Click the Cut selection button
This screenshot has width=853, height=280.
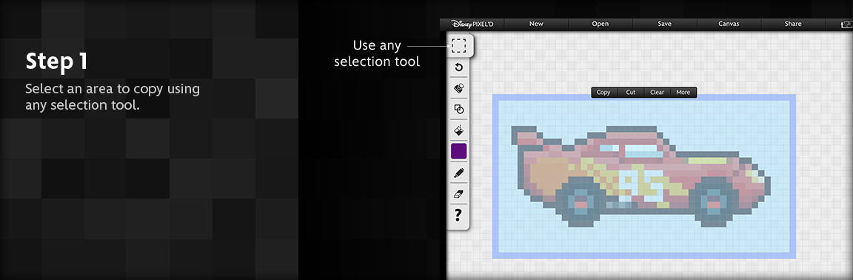pyautogui.click(x=631, y=93)
